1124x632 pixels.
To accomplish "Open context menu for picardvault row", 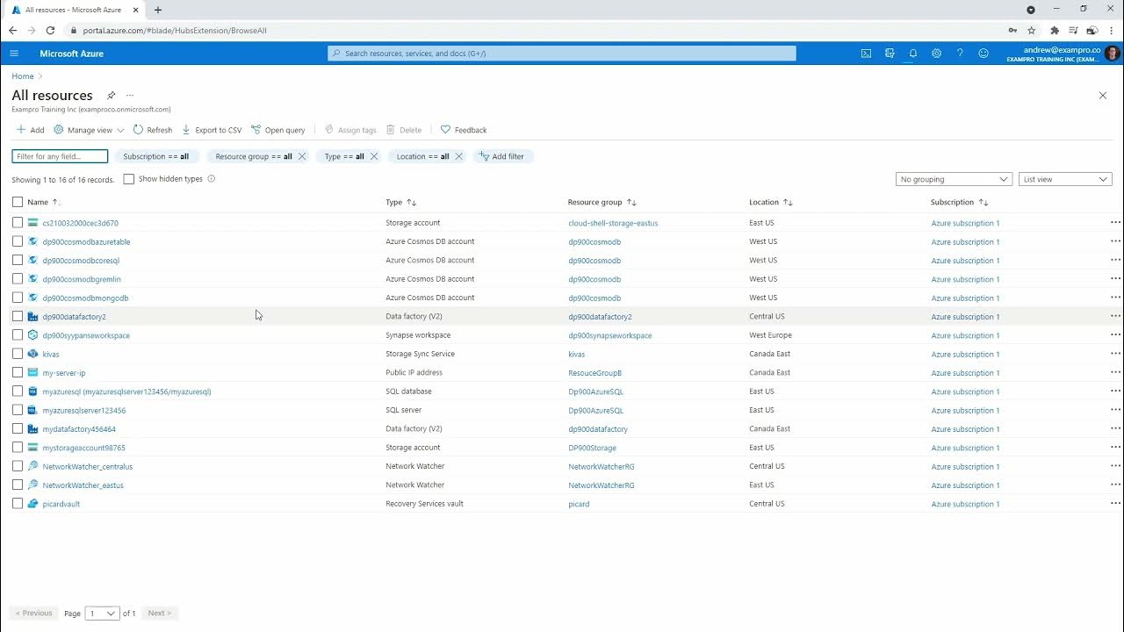I will tap(1115, 504).
